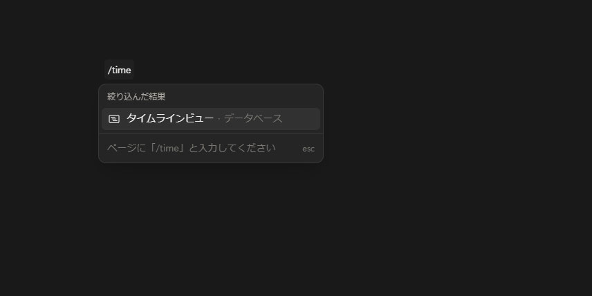Click empty page area below the popup
The height and width of the screenshot is (296, 592).
211,227
